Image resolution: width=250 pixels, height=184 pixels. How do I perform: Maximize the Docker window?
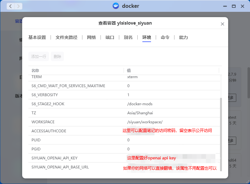233,6
